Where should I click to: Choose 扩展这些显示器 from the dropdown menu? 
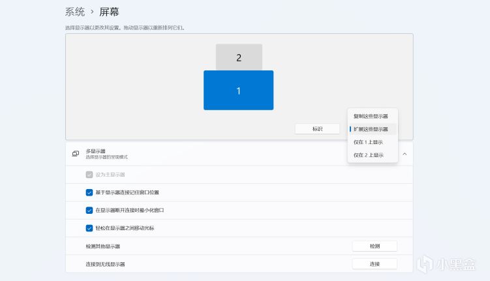(373, 129)
